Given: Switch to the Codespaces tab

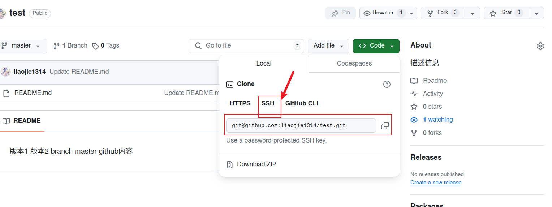Looking at the screenshot, I should [x=354, y=63].
